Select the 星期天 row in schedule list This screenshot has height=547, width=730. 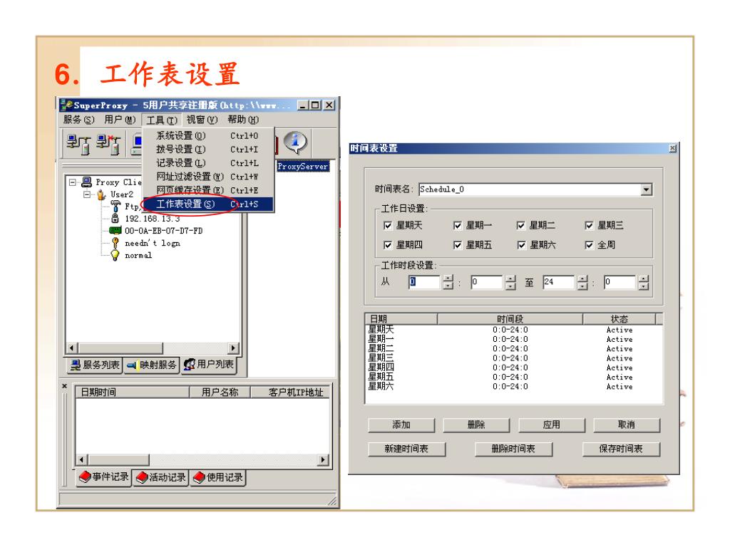pos(513,330)
